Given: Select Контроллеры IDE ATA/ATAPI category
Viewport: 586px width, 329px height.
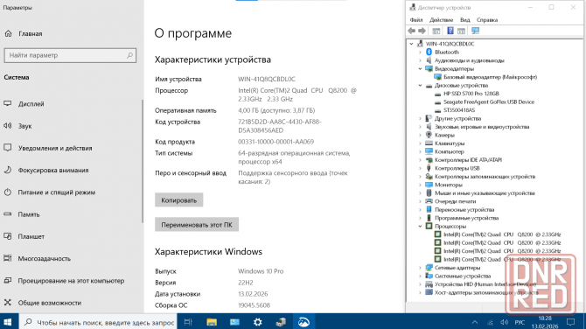Looking at the screenshot, I should (x=468, y=159).
